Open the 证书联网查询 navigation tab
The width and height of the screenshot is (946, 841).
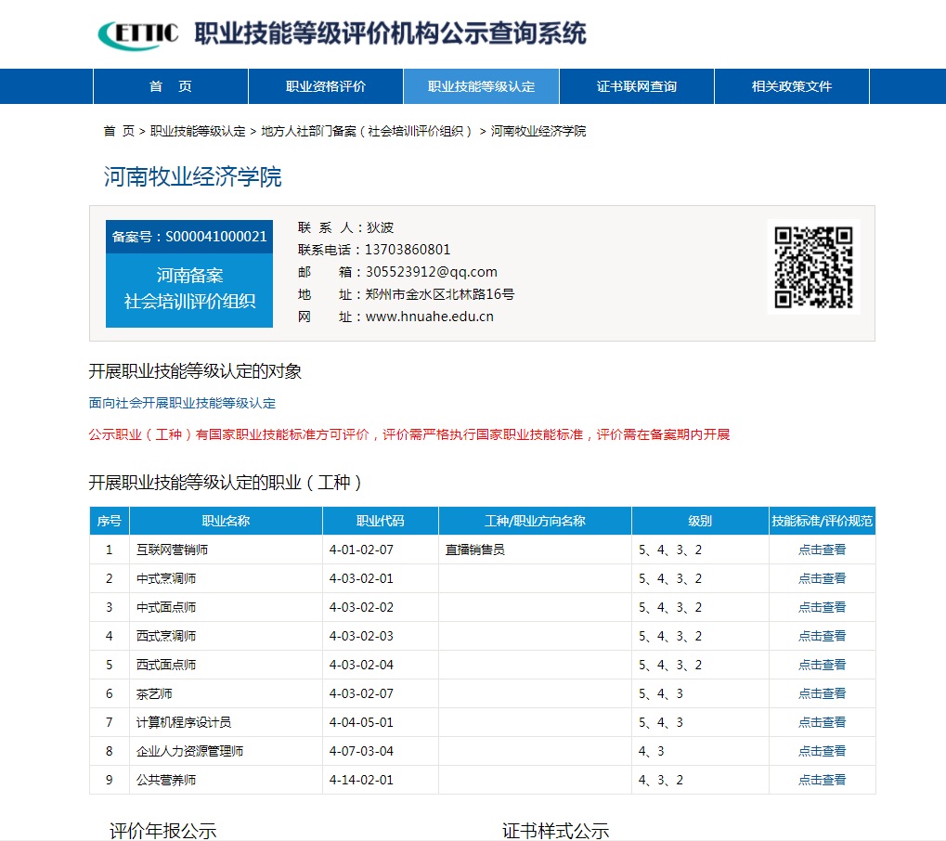click(637, 86)
